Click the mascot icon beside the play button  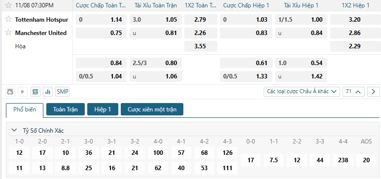[x=10, y=92]
